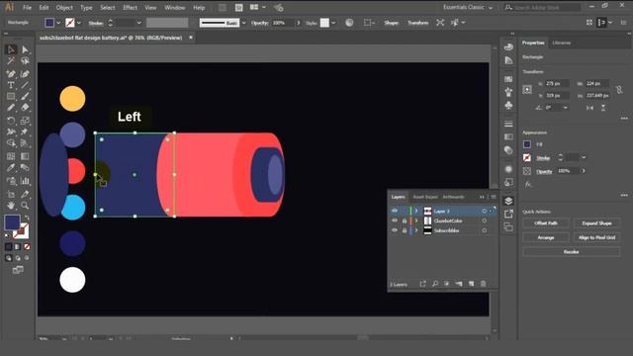The width and height of the screenshot is (633, 356).
Task: Select the Eraser tool
Action: click(x=25, y=108)
